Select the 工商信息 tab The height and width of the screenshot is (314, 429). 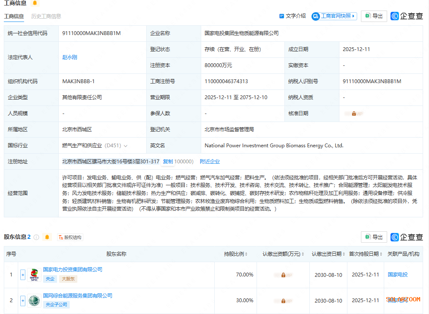point(14,16)
